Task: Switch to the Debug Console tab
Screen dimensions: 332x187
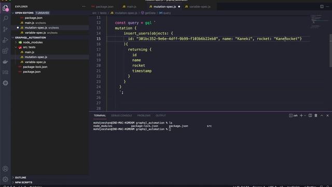Action: 121,115
